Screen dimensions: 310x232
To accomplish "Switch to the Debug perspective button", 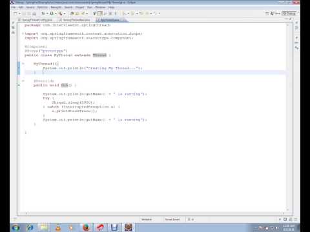I will coord(289,14).
